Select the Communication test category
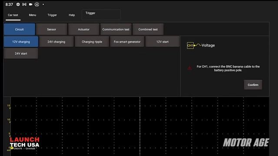278x156 pixels. coord(116,29)
